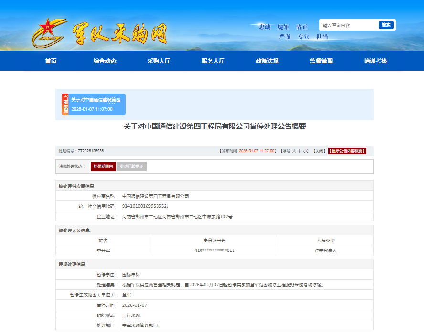
Task: Set font size to 中 (medium)
Action: [299, 151]
